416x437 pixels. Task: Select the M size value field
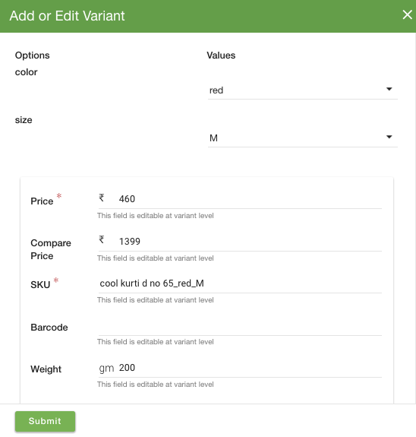(x=303, y=138)
